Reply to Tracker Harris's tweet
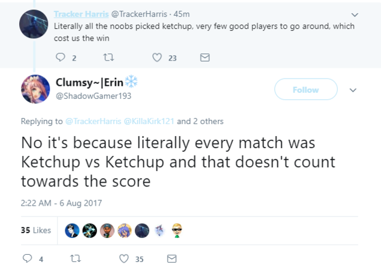381x268 pixels. pos(61,58)
